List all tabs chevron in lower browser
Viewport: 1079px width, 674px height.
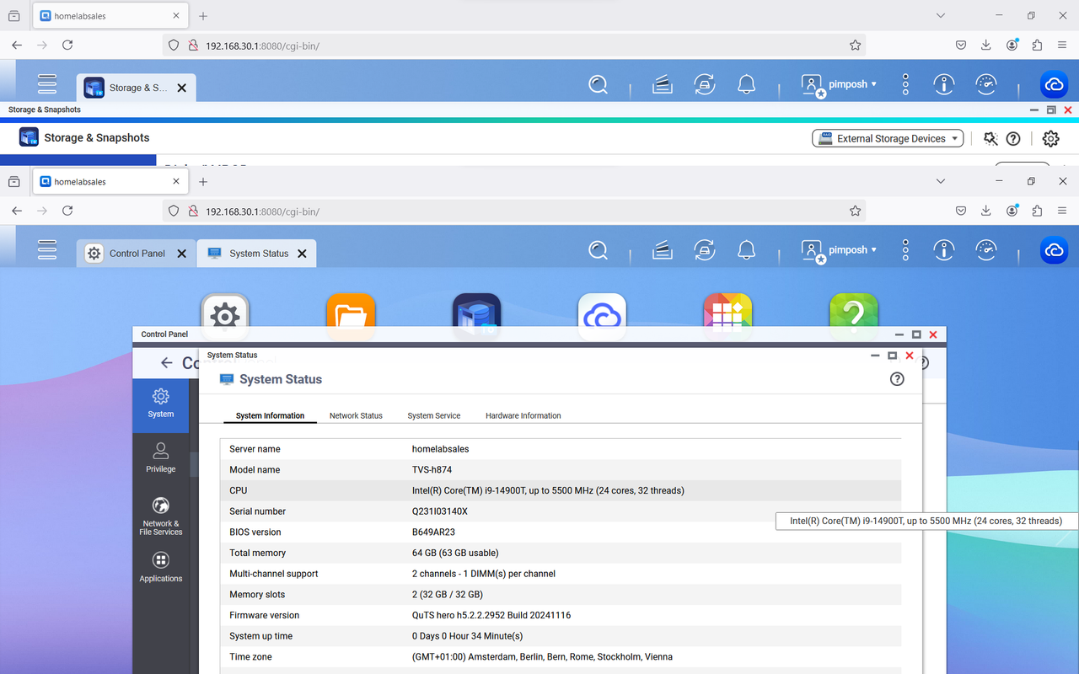click(x=941, y=181)
